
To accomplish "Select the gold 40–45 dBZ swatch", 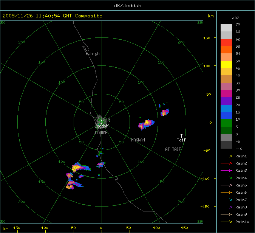I will (x=226, y=71).
